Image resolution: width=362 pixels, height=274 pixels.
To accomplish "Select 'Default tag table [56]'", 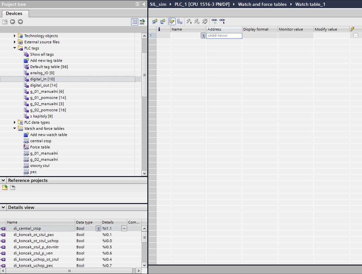I will (49, 67).
